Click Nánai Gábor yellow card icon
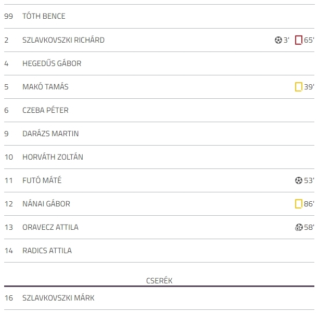The height and width of the screenshot is (313, 318). pyautogui.click(x=299, y=204)
